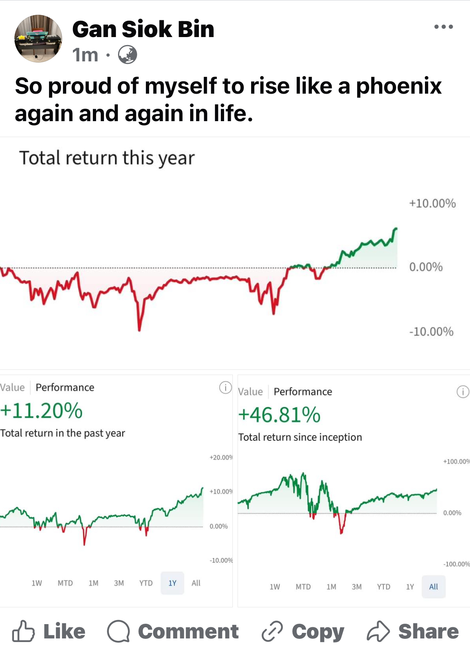The image size is (470, 650).
Task: Open the three-dot post options menu
Action: [x=443, y=27]
